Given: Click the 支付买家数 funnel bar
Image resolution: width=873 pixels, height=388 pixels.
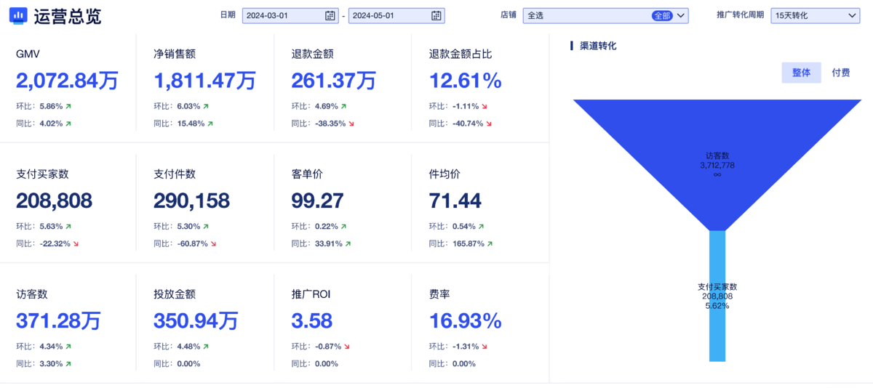Looking at the screenshot, I should 717,296.
